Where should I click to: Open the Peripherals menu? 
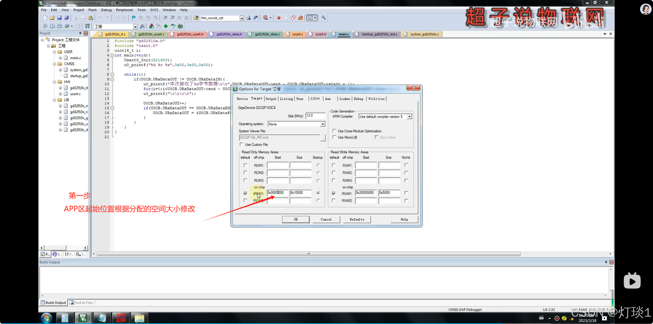coord(125,10)
